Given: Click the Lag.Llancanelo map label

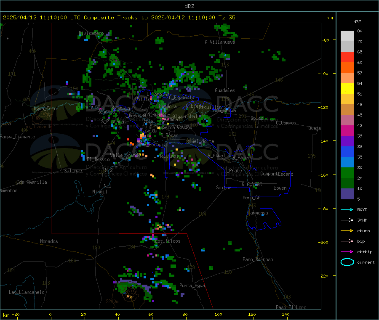Looking at the screenshot, I should 27,292.
